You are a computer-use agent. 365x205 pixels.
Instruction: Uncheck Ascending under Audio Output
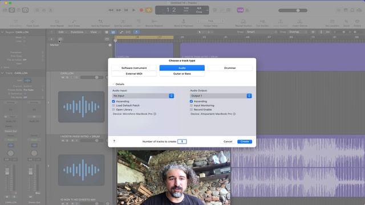[x=192, y=101]
